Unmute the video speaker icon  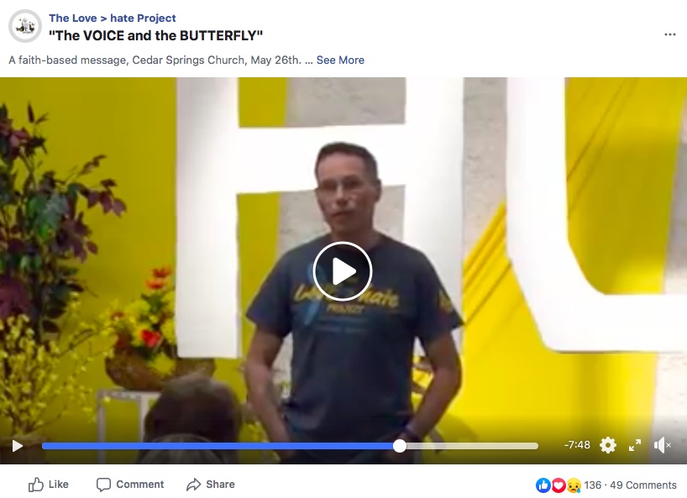tap(662, 445)
